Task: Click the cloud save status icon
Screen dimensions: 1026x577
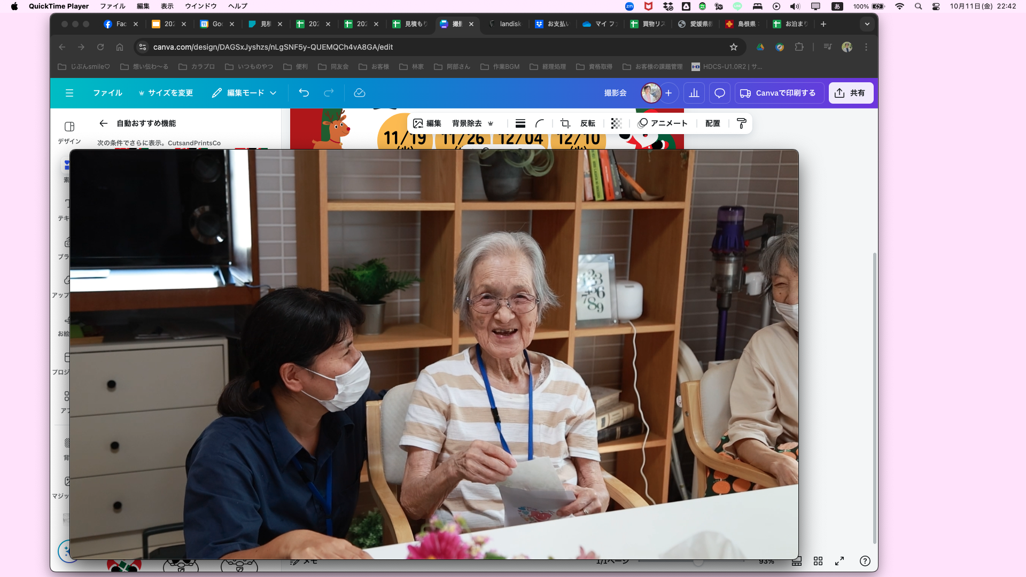Action: coord(360,93)
